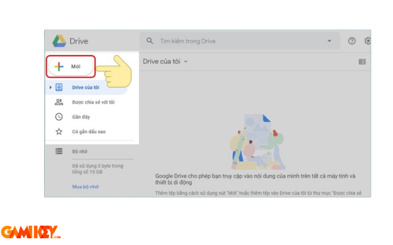
Task: Click the colorful plus icon
Action: click(59, 67)
